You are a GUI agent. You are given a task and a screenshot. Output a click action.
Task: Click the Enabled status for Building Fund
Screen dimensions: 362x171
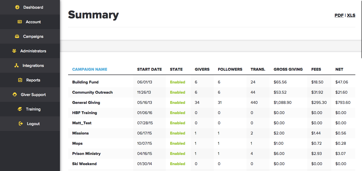click(178, 82)
